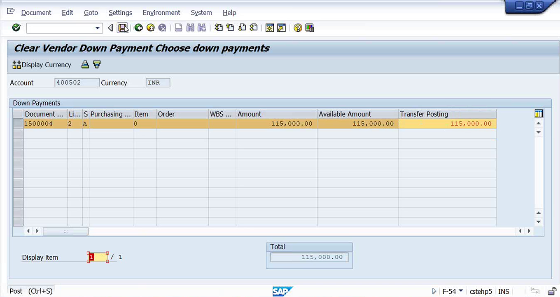The image size is (560, 297).
Task: Click the padlock icon in status bar
Action: click(x=552, y=291)
